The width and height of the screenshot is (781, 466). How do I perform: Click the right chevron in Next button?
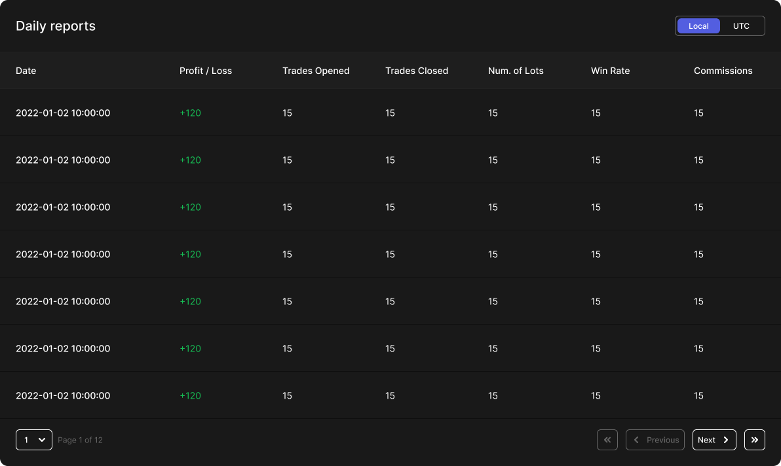(726, 440)
